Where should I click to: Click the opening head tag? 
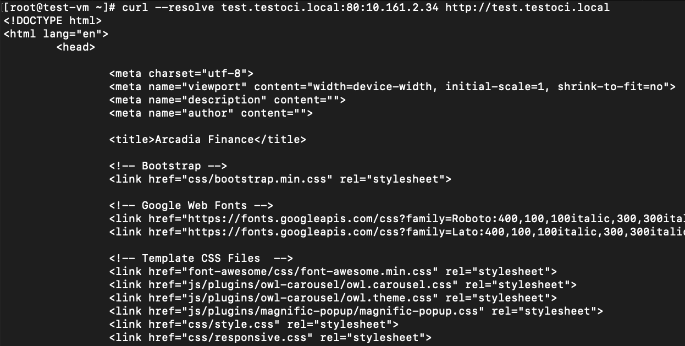(x=76, y=47)
